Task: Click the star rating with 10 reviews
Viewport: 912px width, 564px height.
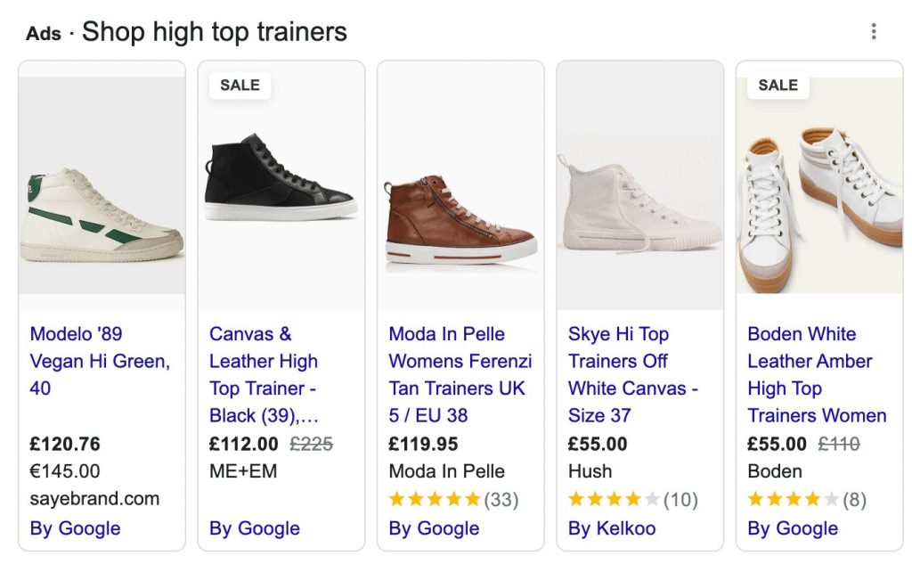Action: 633,499
